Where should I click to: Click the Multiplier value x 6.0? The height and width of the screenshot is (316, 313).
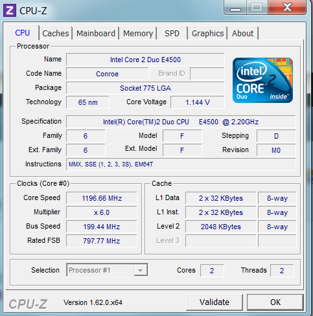click(x=102, y=212)
